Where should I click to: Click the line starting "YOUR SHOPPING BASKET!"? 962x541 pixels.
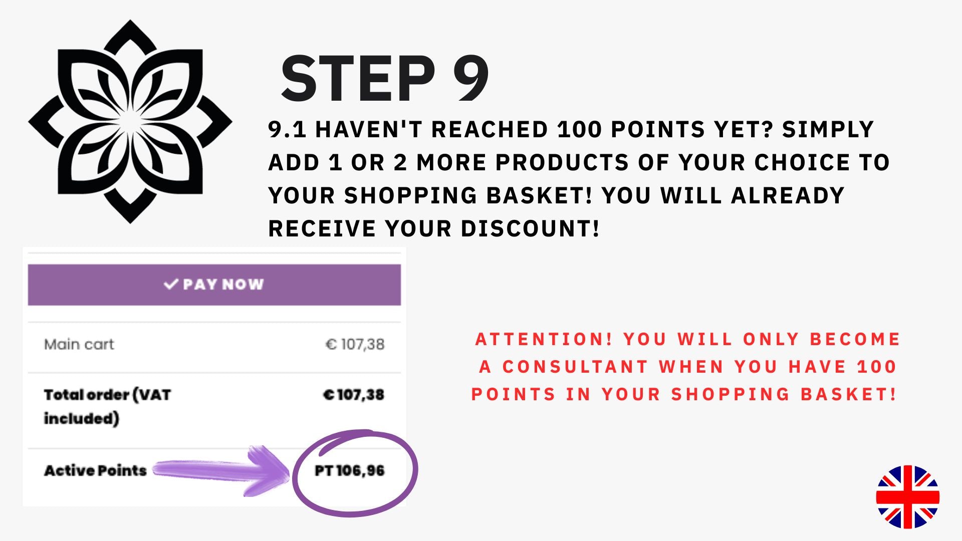(556, 195)
